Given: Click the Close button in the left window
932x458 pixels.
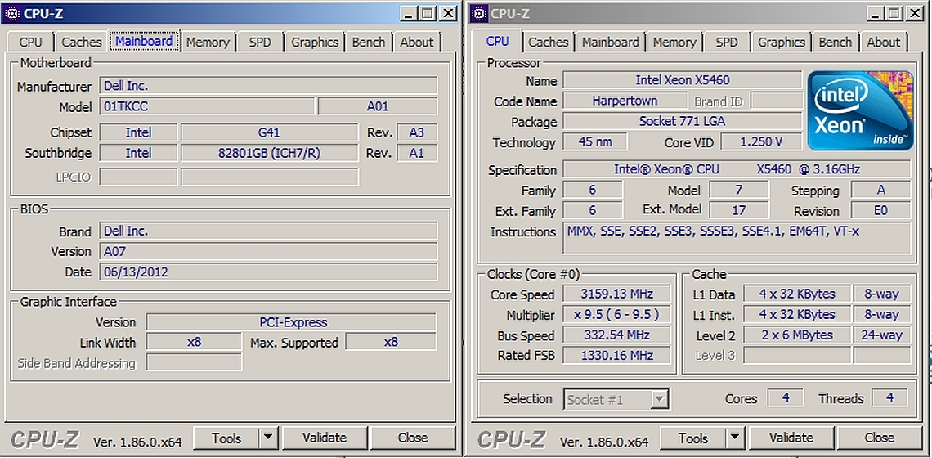Looking at the screenshot, I should pos(413,438).
